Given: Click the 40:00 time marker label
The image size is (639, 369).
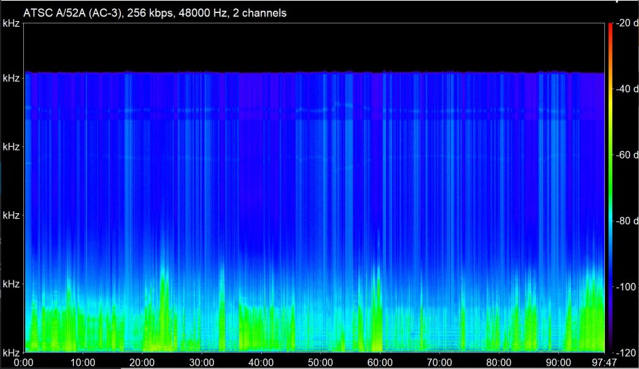Looking at the screenshot, I should click(261, 362).
